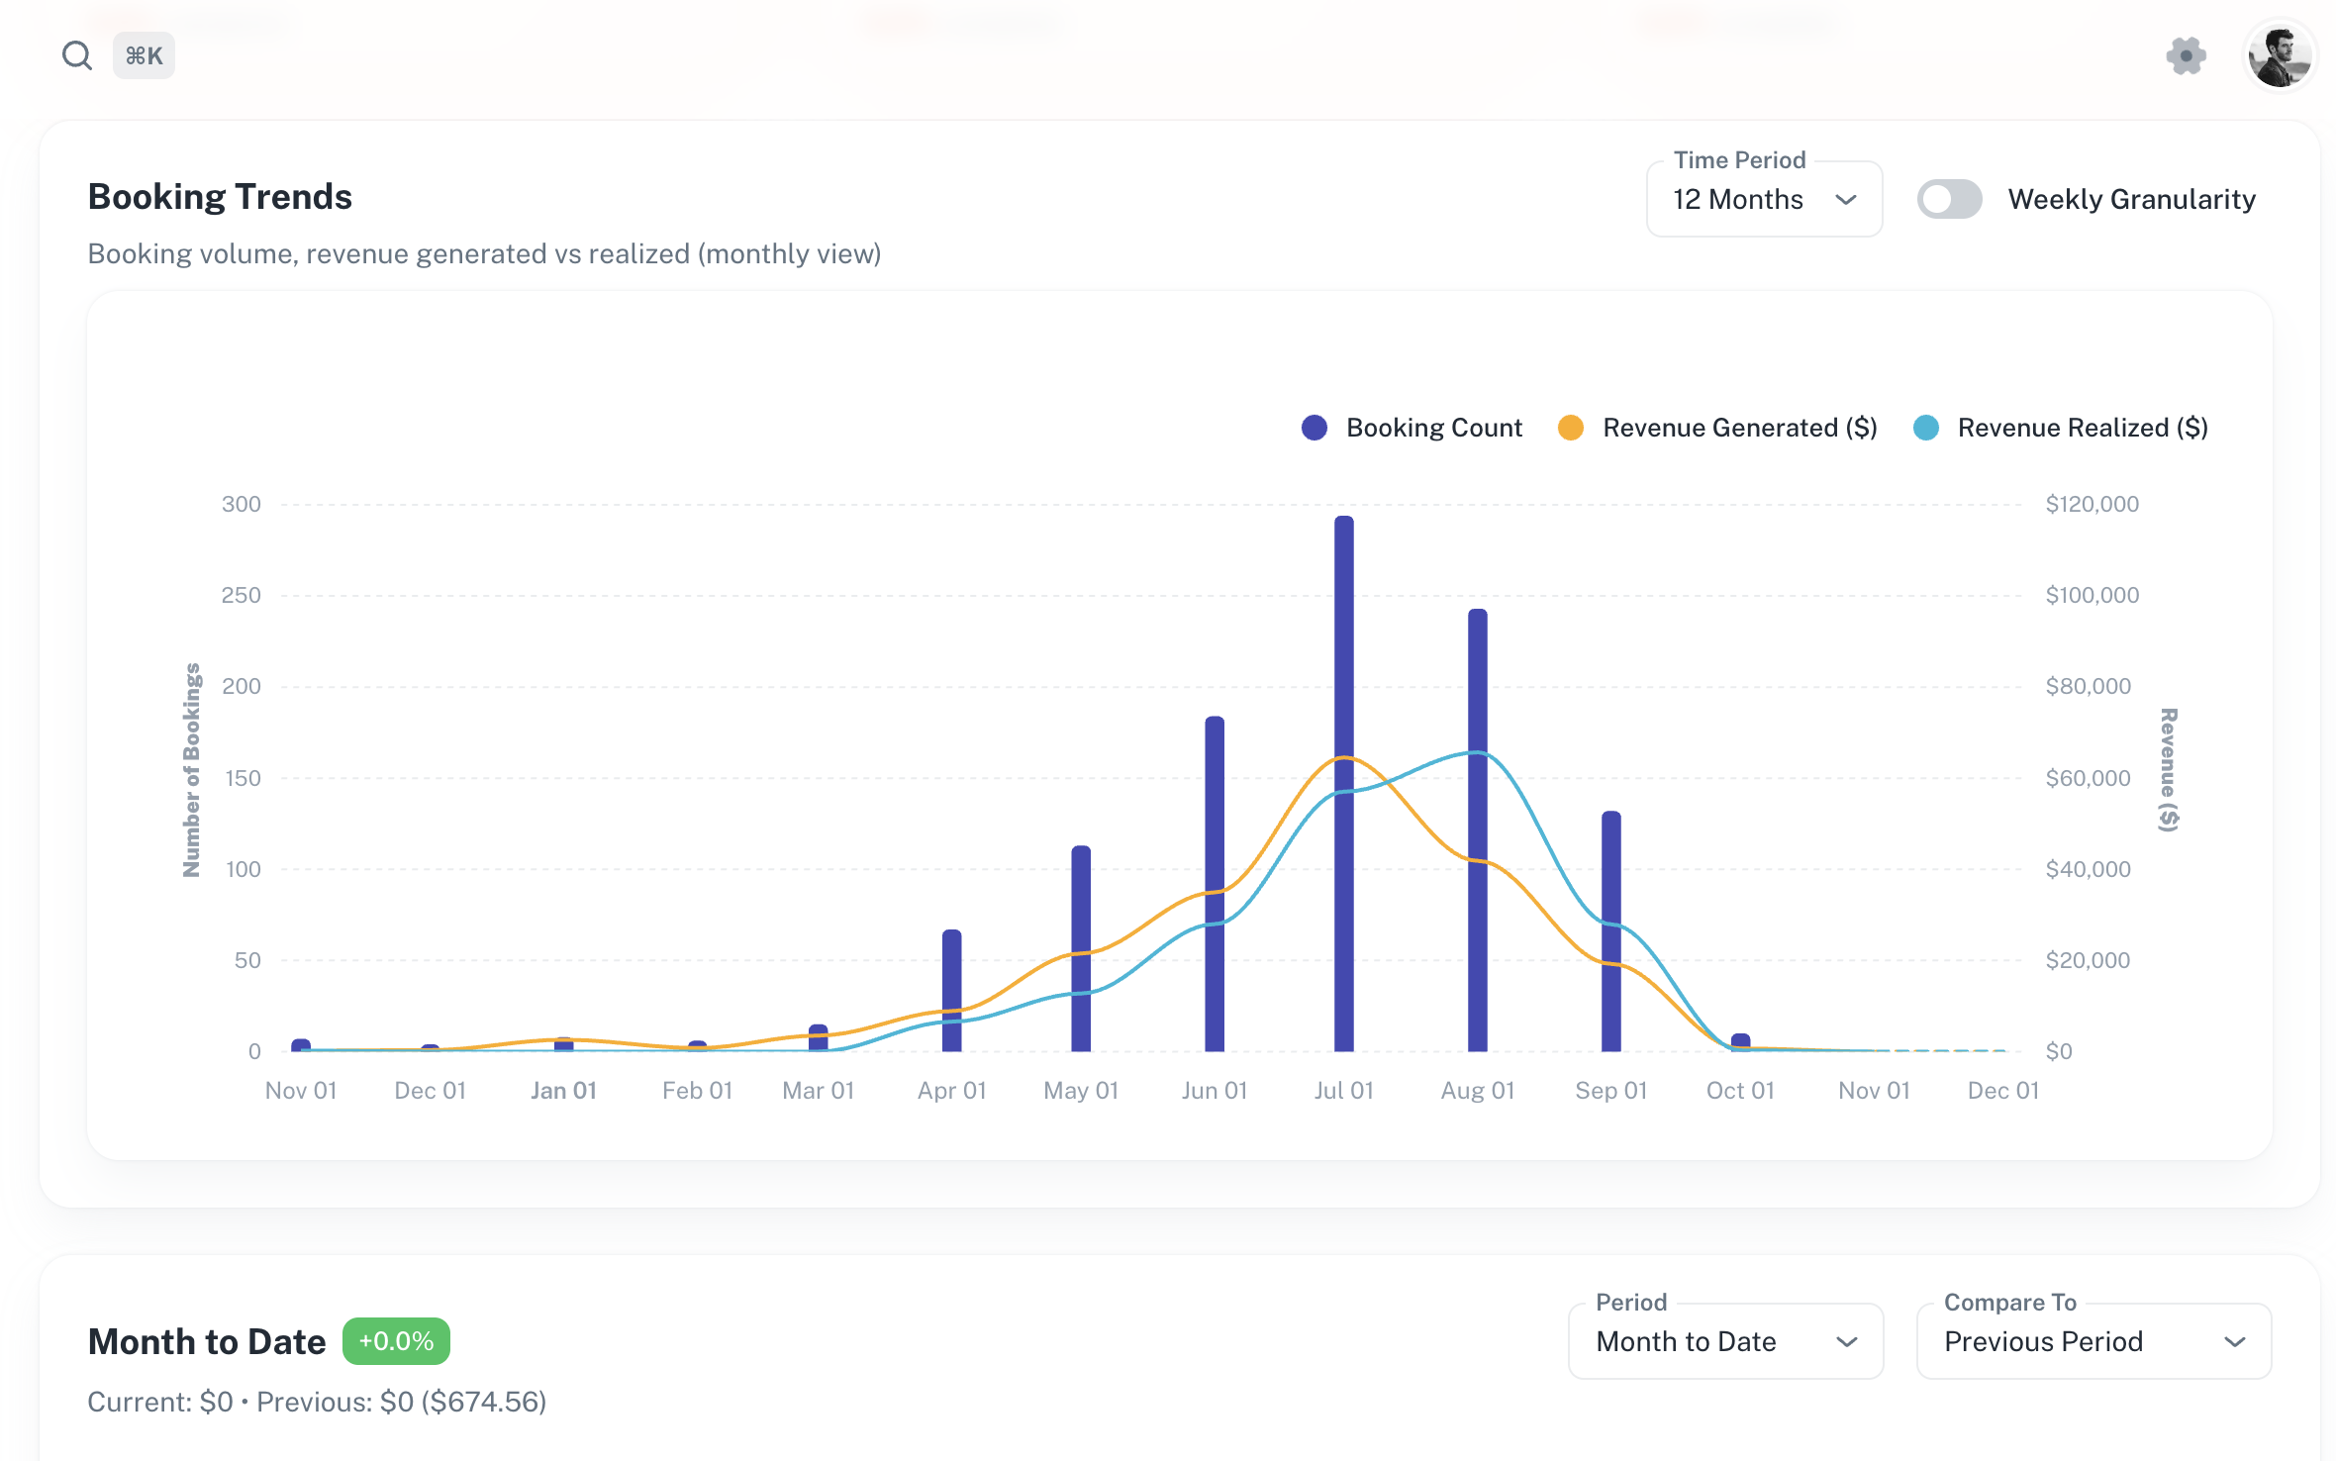Image resolution: width=2336 pixels, height=1461 pixels.
Task: Select the tallest Jul 01 booking bar
Action: click(x=1345, y=782)
